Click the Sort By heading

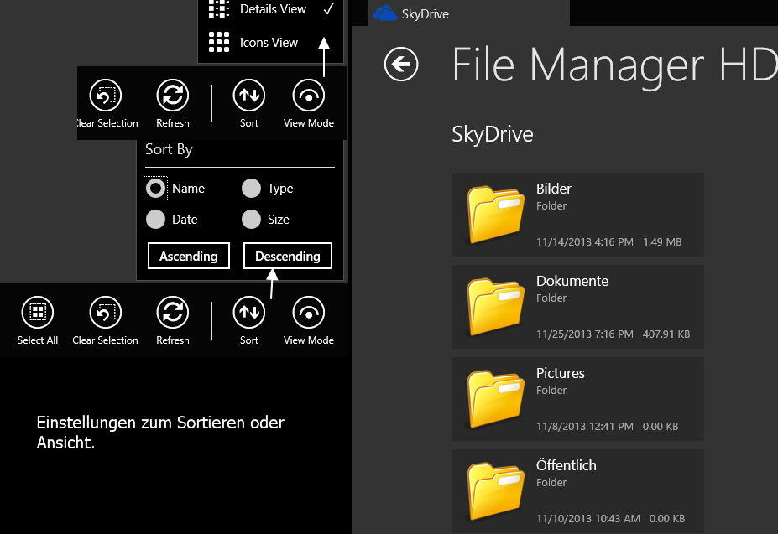click(x=169, y=150)
